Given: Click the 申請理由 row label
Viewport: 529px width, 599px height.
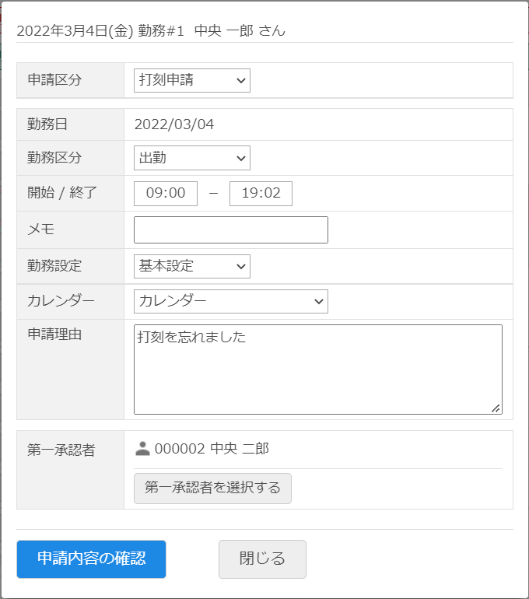Looking at the screenshot, I should tap(54, 334).
